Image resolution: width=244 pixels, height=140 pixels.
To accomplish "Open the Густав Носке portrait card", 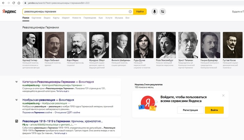I will pos(232,45).
